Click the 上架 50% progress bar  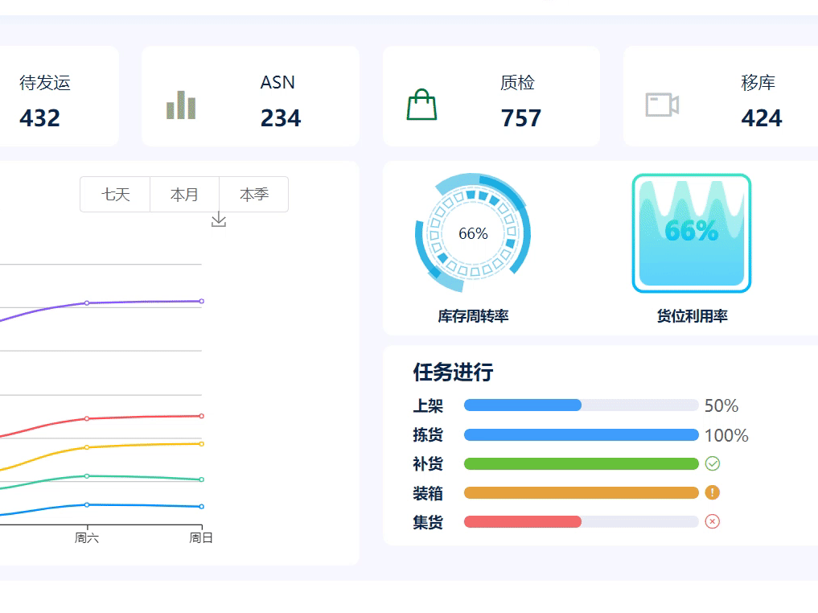(581, 405)
